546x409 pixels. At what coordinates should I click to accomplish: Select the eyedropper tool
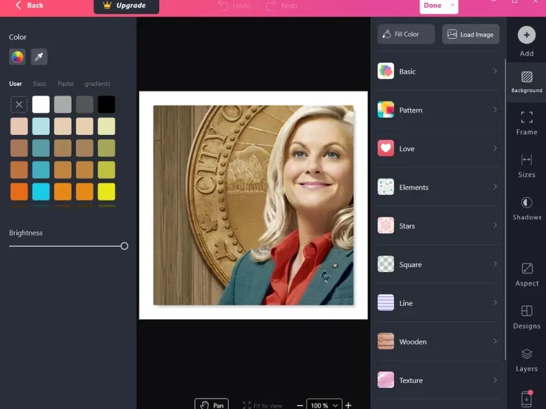39,57
